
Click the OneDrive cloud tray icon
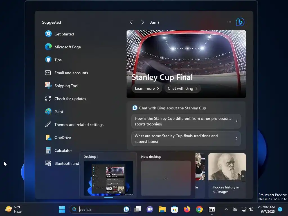coord(235,209)
